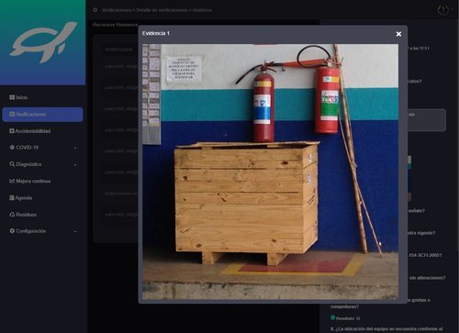459x333 pixels.
Task: Open the COVID-19 menu entry
Action: pos(27,148)
